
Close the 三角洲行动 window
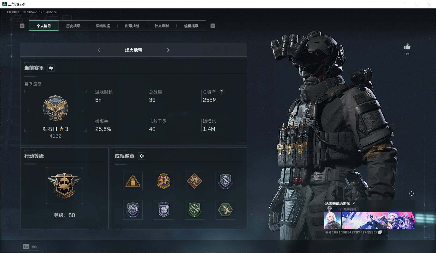pos(429,4)
